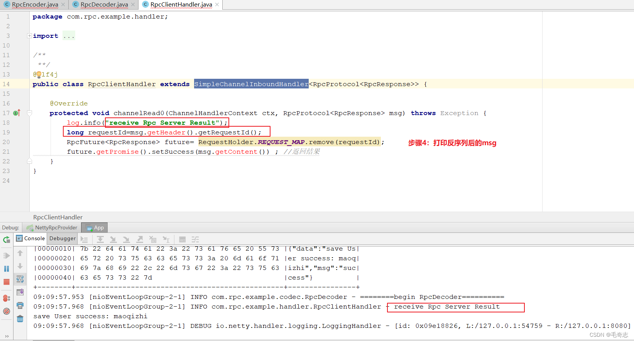This screenshot has height=341, width=634.
Task: Switch to the Debugger tab
Action: (x=62, y=239)
